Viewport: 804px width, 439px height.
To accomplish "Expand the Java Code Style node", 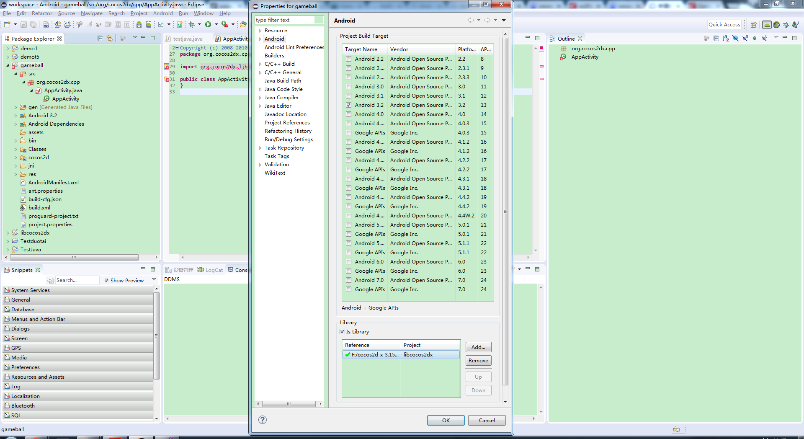I will click(260, 89).
